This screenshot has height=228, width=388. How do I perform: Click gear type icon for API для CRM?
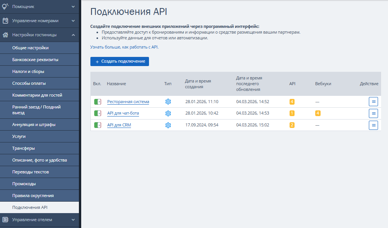(168, 125)
